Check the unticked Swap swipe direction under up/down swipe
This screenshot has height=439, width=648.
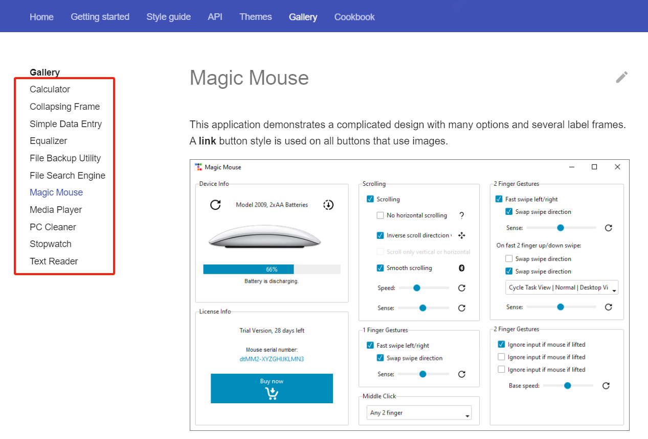coord(508,259)
